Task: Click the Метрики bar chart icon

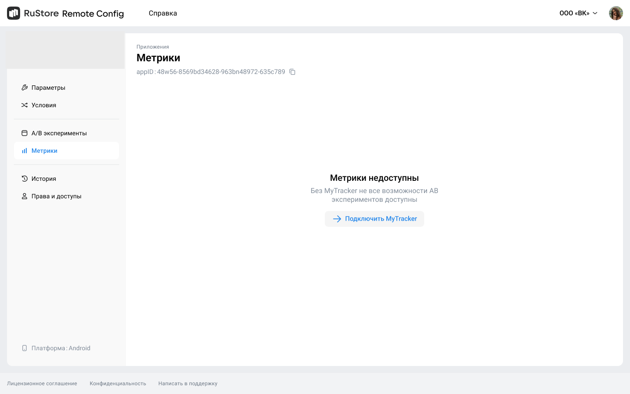Action: click(24, 151)
